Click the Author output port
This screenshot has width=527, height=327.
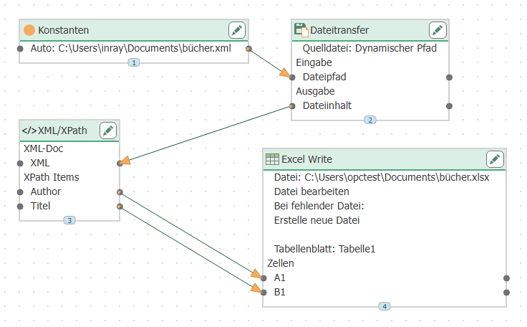(x=120, y=192)
